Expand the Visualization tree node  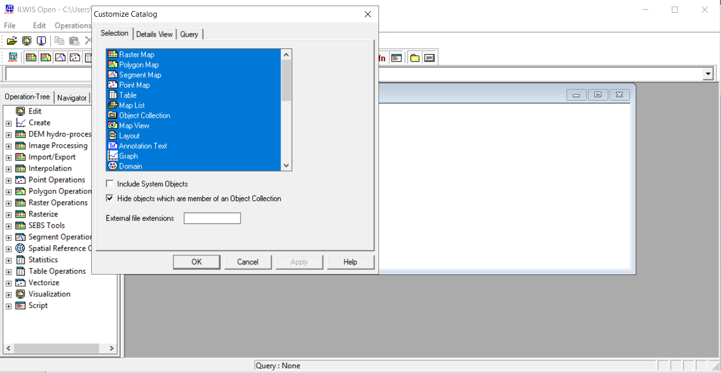9,294
